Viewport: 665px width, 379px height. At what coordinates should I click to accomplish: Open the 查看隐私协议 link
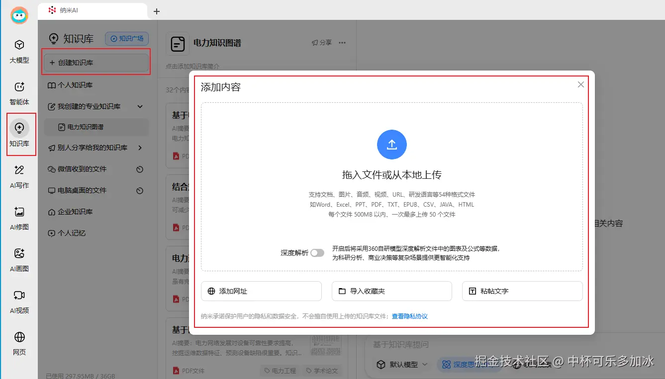tap(410, 316)
